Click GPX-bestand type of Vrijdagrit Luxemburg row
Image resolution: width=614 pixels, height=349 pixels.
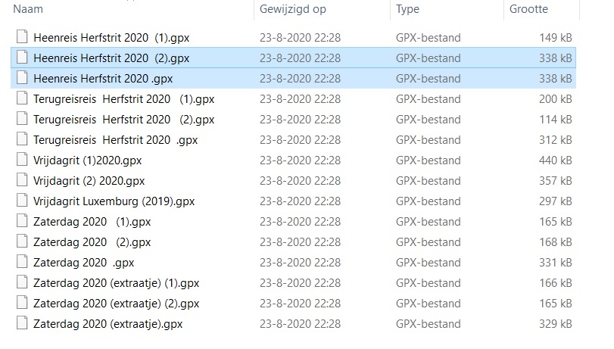pyautogui.click(x=428, y=201)
